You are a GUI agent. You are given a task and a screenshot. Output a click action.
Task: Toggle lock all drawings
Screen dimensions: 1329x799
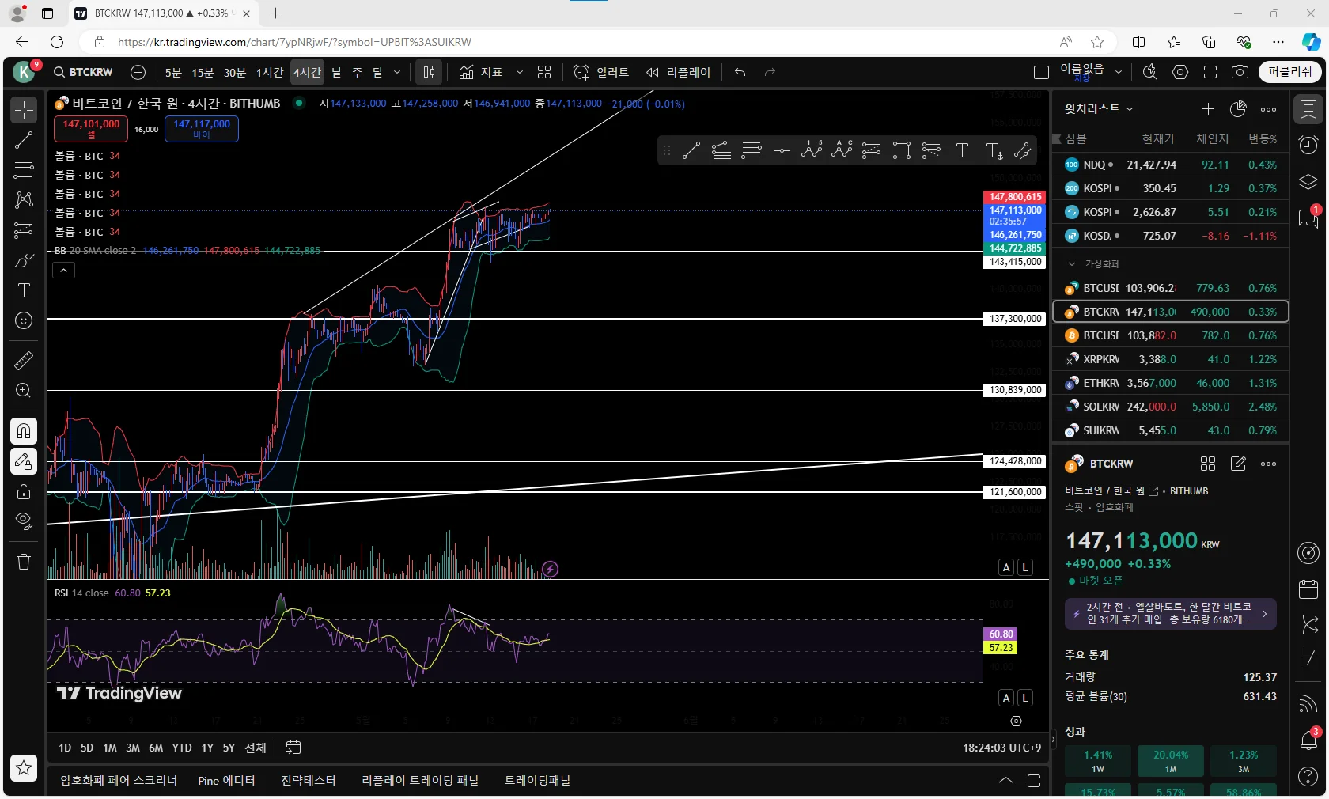[x=24, y=490]
